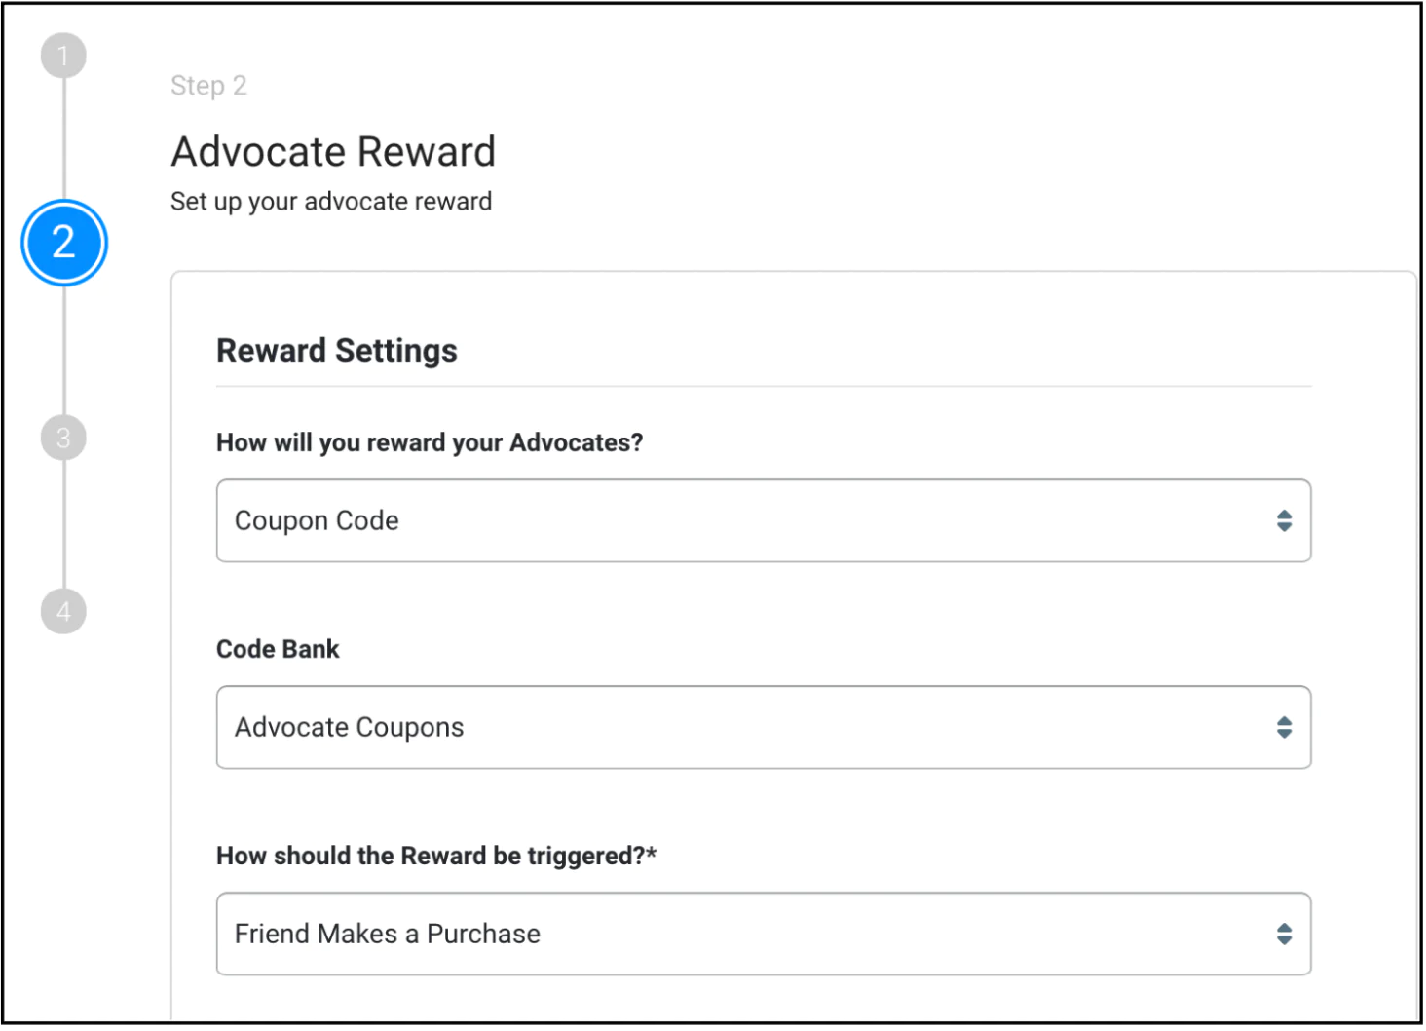This screenshot has height=1031, width=1426.
Task: Select step 4 circle in the stepper
Action: [63, 611]
